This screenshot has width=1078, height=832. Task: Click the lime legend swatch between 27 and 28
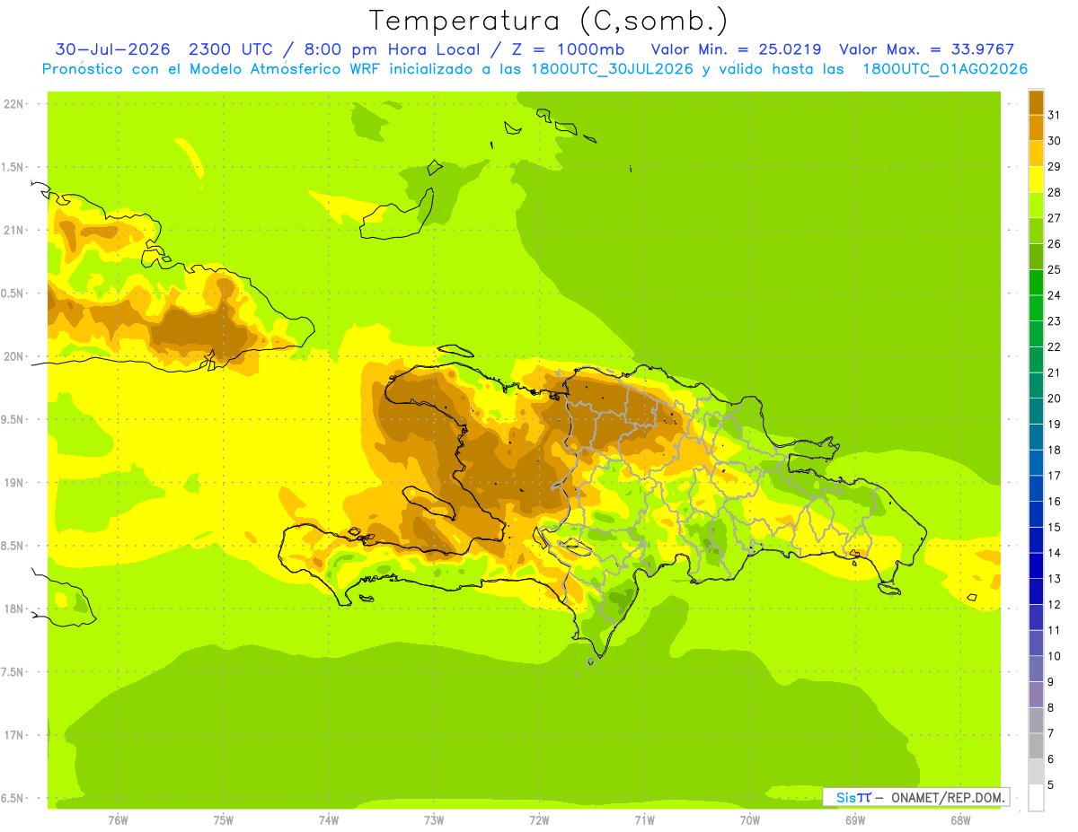[1036, 205]
